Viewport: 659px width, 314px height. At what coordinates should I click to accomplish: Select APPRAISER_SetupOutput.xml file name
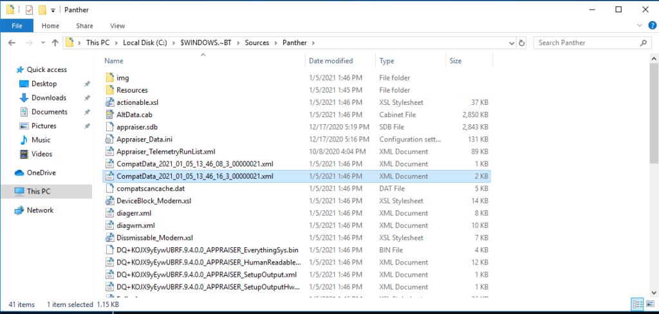coord(207,275)
